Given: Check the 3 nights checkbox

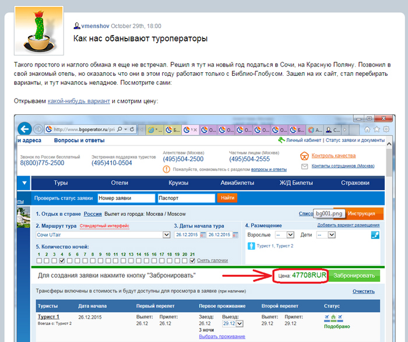Looking at the screenshot, I should pos(54,260).
